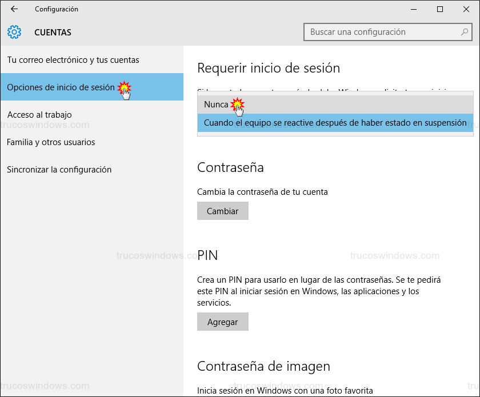
Task: Click the Agregar button under PIN
Action: 222,322
